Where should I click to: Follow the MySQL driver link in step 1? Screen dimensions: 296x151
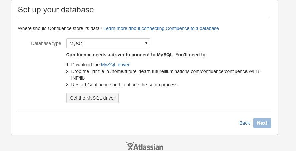(115, 65)
